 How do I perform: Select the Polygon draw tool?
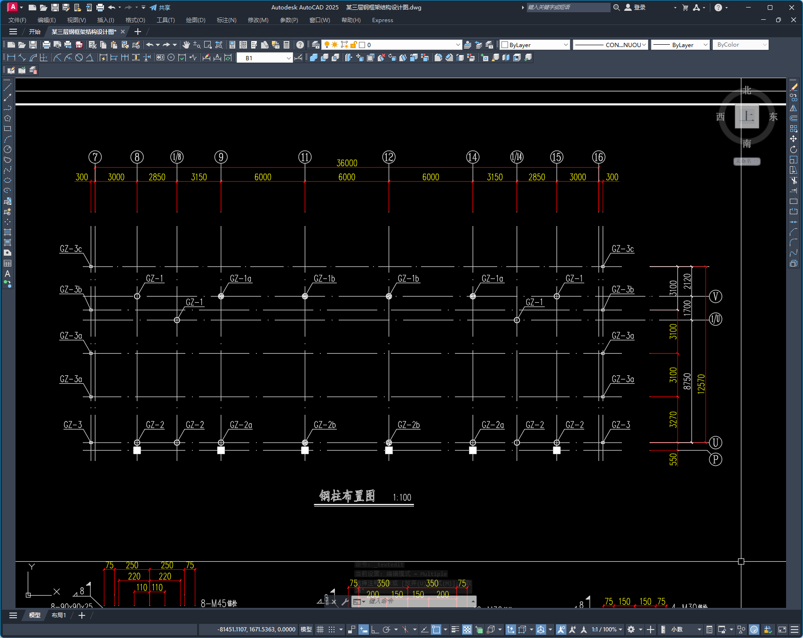point(8,118)
